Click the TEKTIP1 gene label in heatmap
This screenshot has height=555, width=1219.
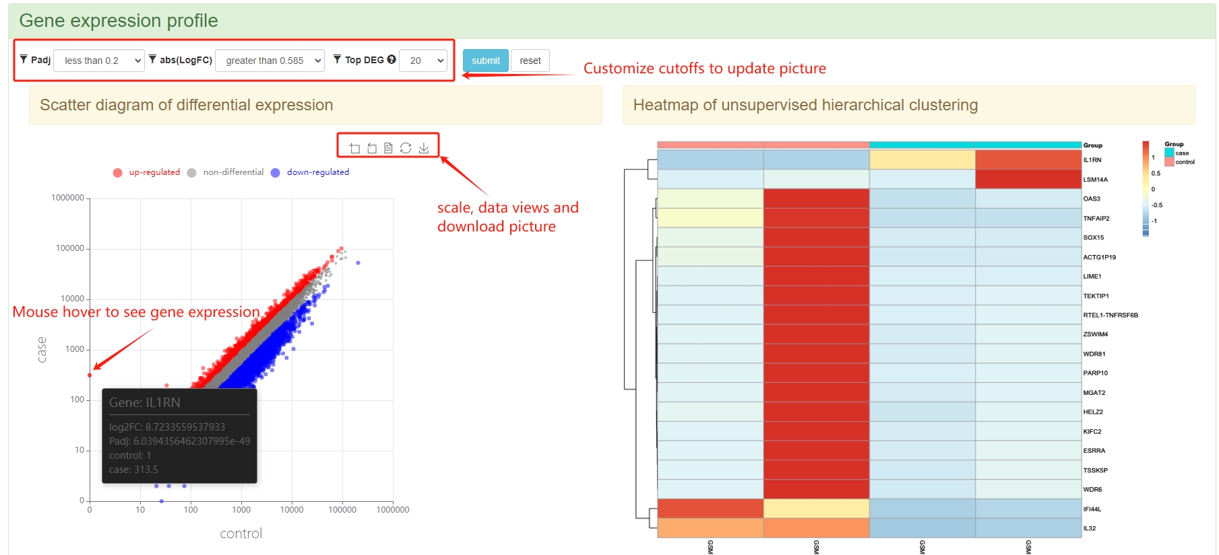(x=1096, y=296)
